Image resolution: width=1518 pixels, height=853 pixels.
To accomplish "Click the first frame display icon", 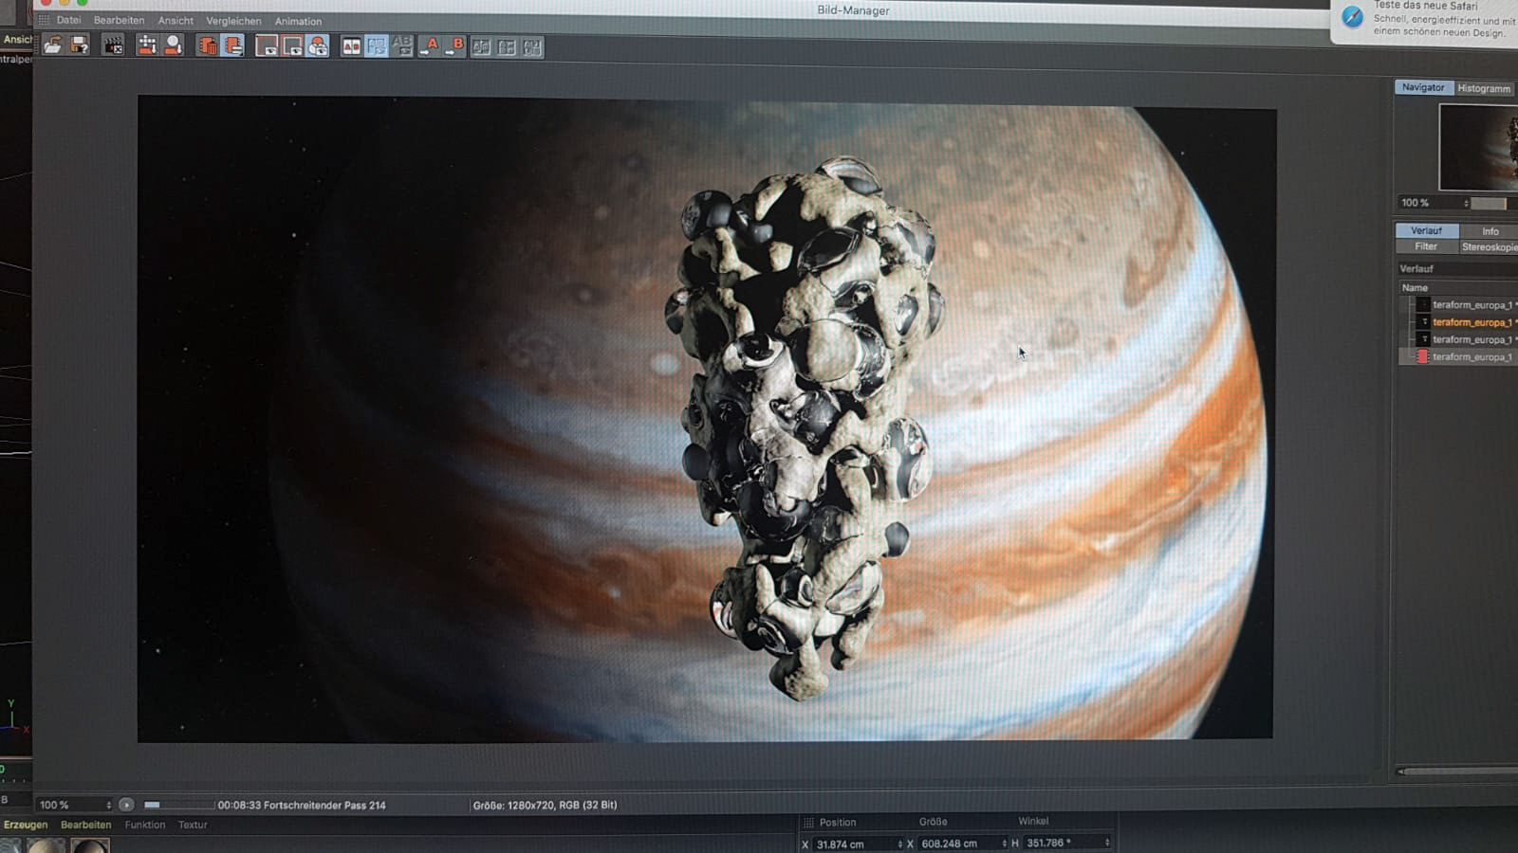I will (267, 45).
